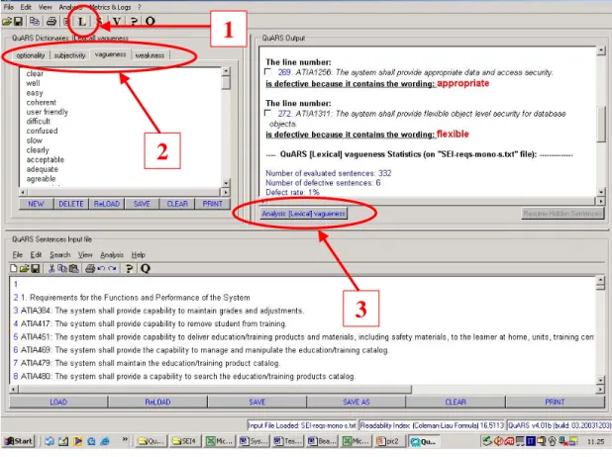Click the paste clipboard icon
The image size is (612, 457).
coord(73,268)
